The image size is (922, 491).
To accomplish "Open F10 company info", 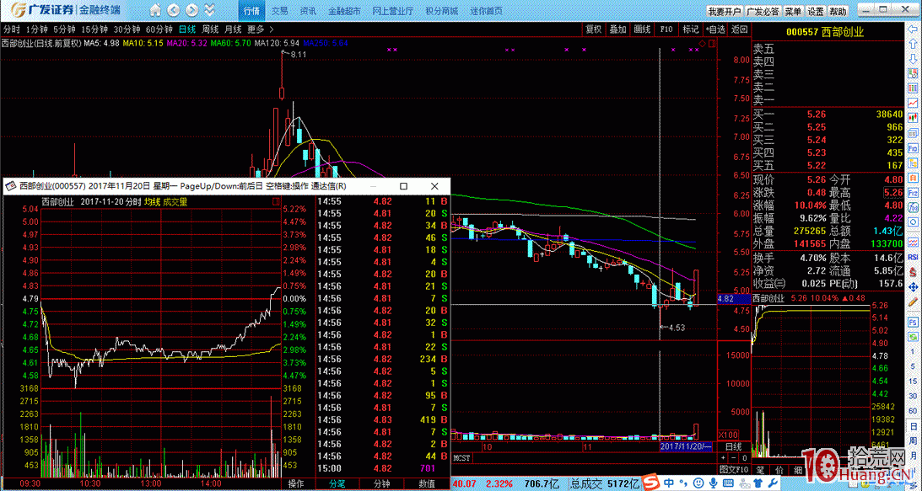I will [666, 29].
